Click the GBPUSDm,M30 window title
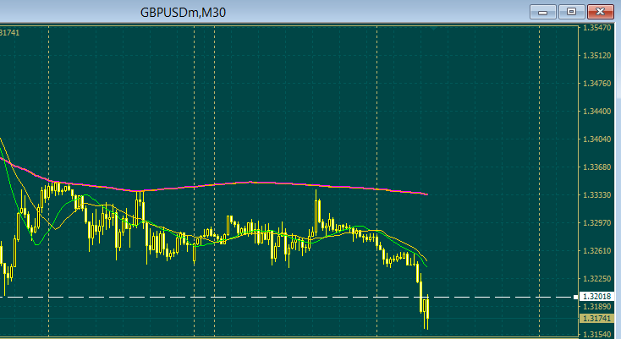 click(x=183, y=13)
